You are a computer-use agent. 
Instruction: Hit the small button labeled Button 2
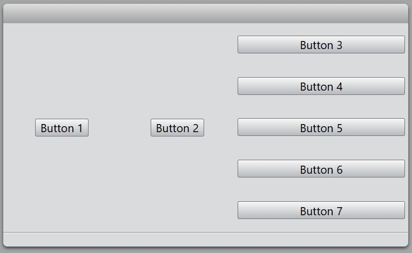pyautogui.click(x=177, y=128)
